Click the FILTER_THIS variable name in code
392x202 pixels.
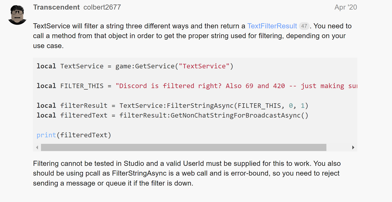click(x=82, y=86)
